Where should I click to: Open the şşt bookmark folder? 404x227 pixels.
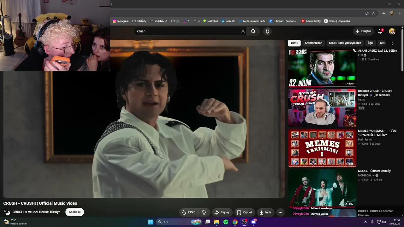click(x=175, y=21)
